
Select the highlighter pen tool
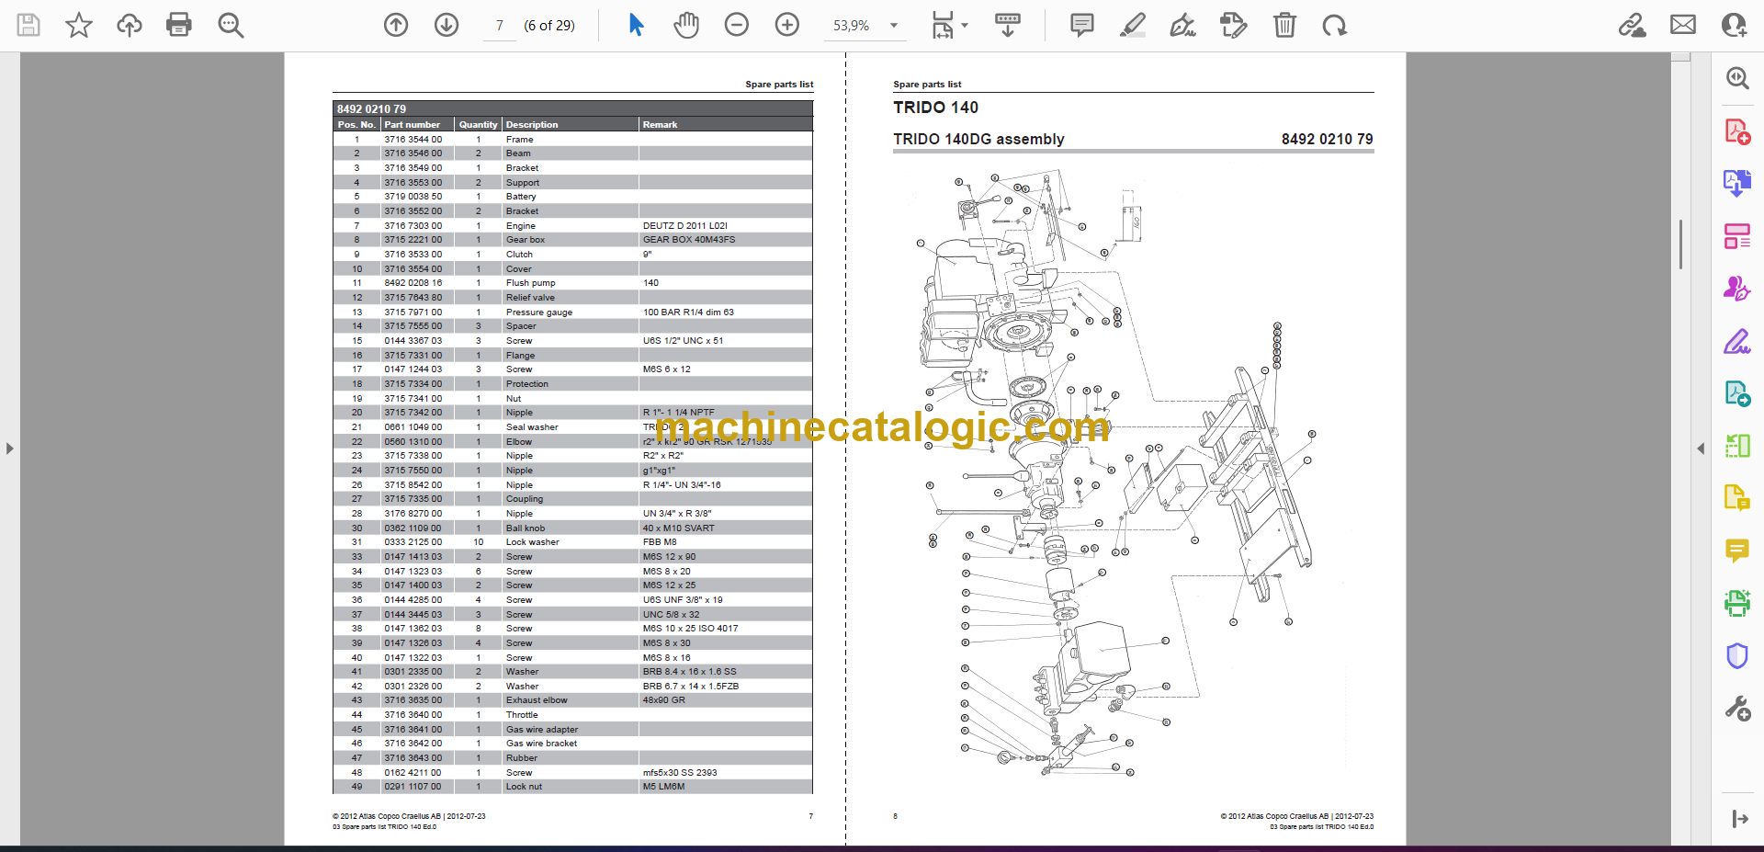(x=1133, y=25)
